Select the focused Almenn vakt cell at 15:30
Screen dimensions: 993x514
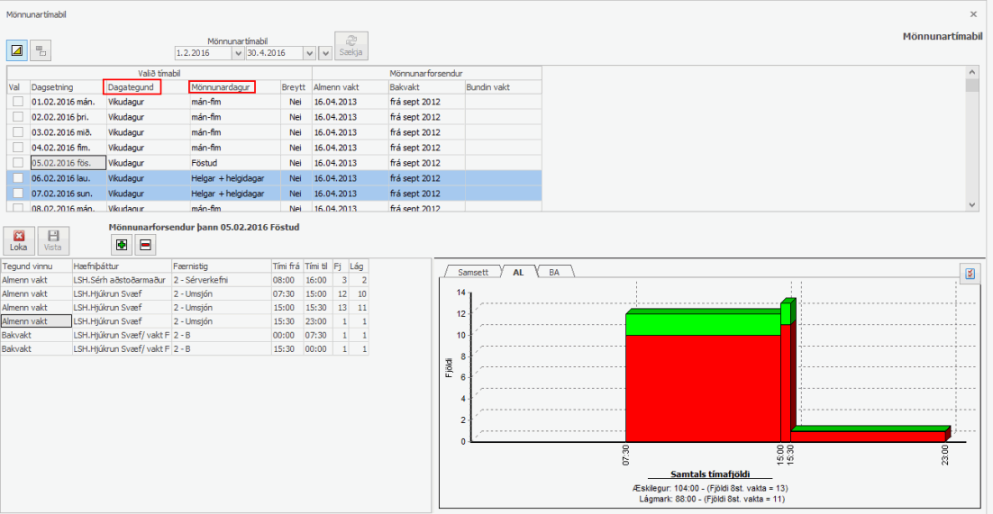point(35,321)
